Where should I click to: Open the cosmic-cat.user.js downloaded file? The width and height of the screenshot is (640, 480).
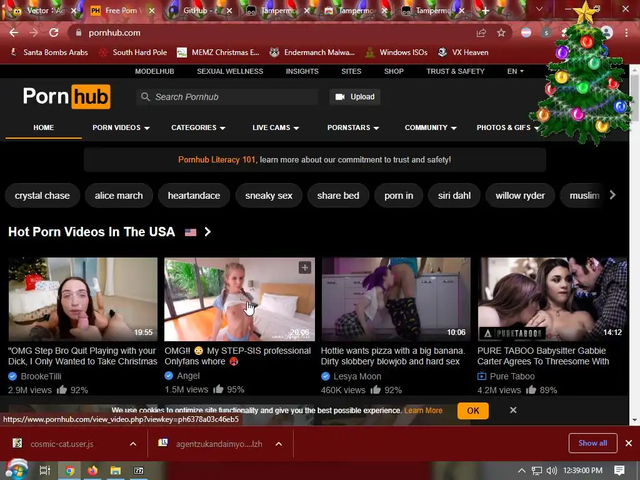pos(62,444)
